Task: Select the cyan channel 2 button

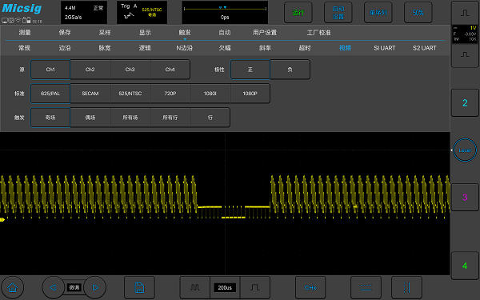Action: [465, 103]
